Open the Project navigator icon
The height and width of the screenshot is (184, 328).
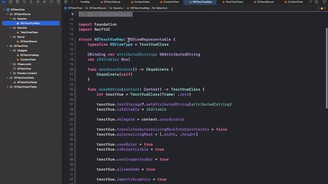click(x=4, y=2)
